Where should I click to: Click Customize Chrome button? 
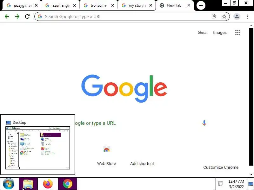221,168
